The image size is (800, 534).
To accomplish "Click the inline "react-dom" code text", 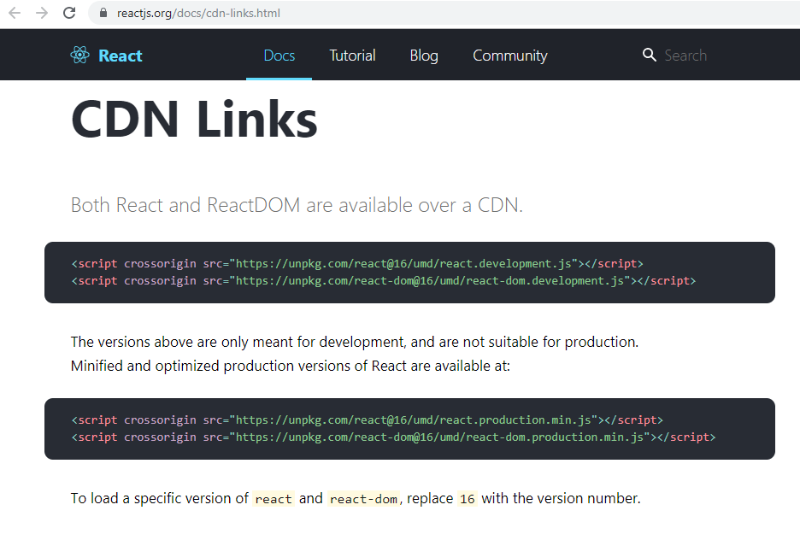I will click(x=363, y=499).
